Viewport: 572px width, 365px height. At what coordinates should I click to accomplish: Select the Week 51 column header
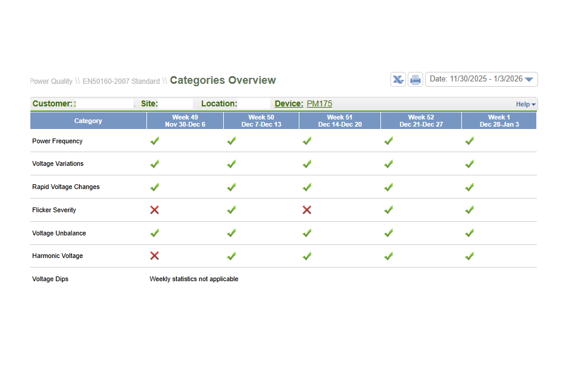340,121
